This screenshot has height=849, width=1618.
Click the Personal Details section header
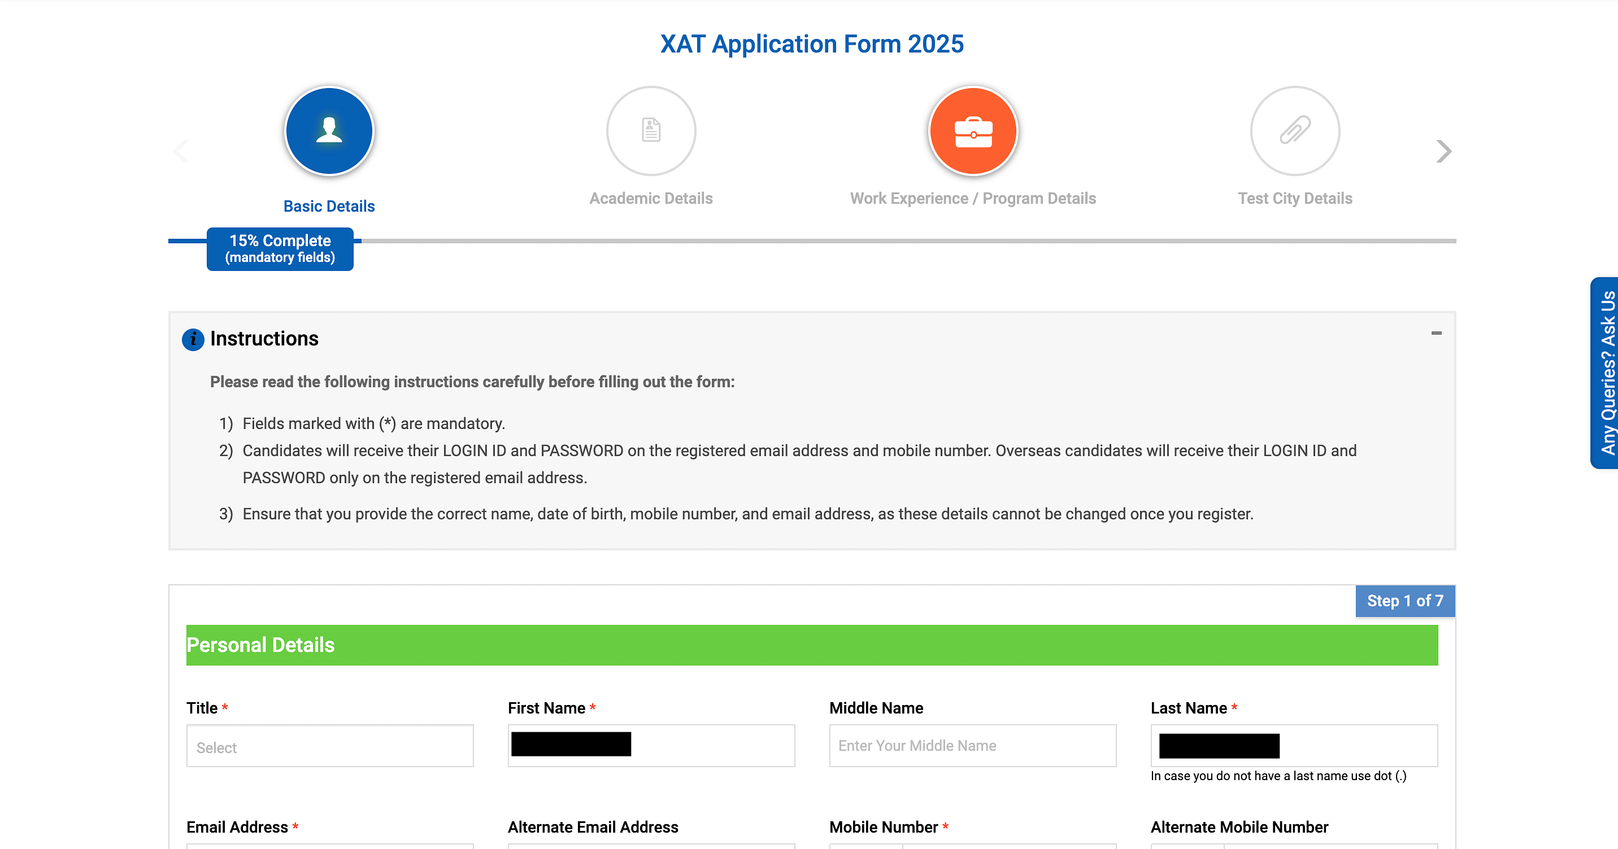[x=812, y=645]
